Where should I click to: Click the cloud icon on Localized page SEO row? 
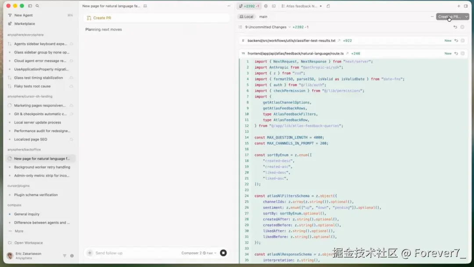(72, 139)
